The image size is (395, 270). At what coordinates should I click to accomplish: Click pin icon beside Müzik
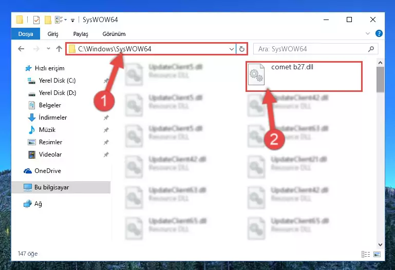106,130
